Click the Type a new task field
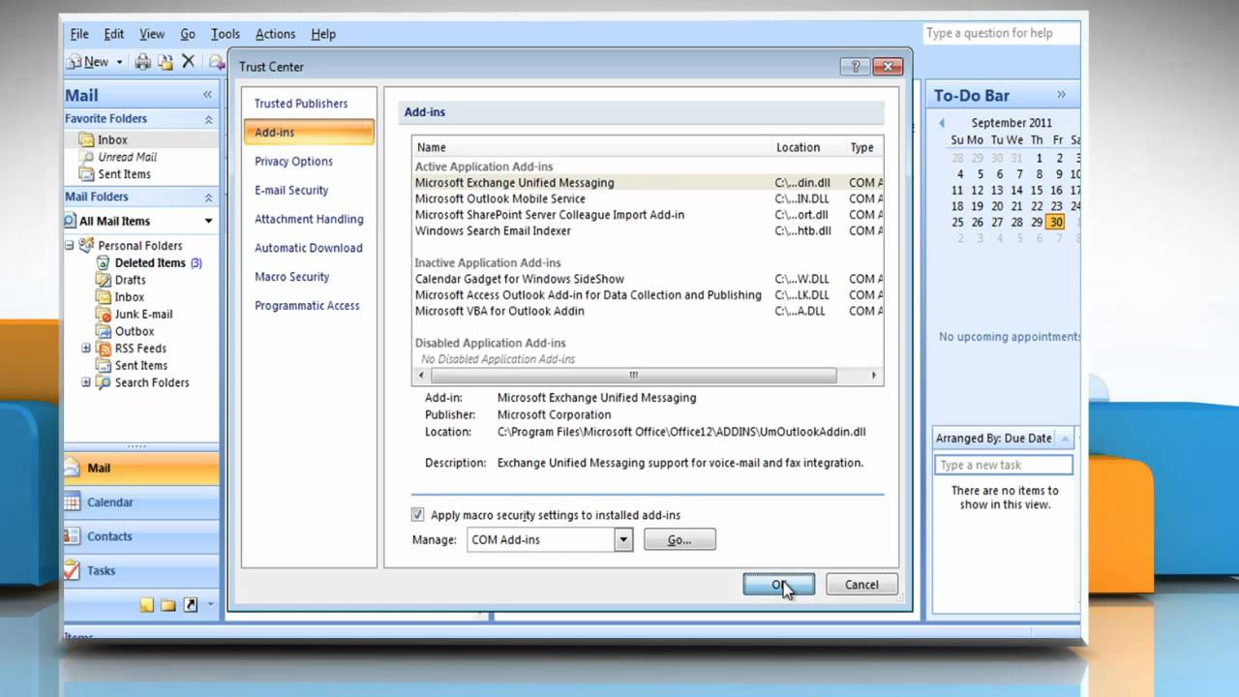 pyautogui.click(x=1004, y=465)
